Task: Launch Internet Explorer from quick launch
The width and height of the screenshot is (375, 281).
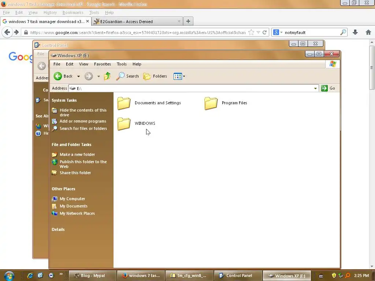Action: coord(30,276)
